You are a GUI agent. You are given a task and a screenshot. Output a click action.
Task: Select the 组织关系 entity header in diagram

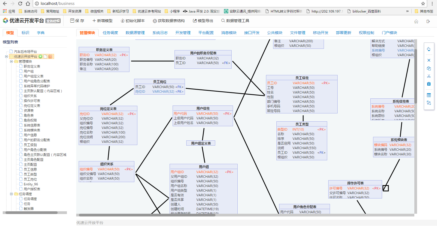click(x=107, y=164)
